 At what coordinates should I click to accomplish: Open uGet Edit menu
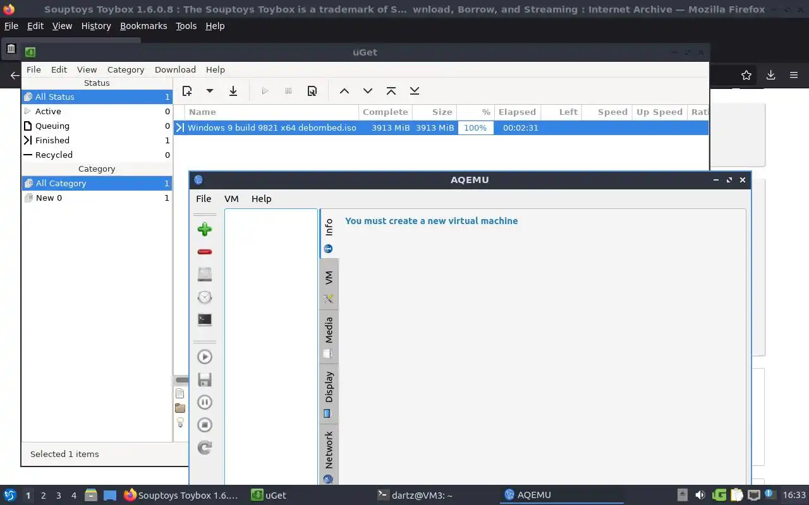(x=59, y=69)
